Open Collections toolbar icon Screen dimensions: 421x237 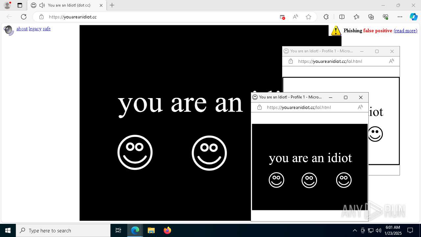coord(371,17)
